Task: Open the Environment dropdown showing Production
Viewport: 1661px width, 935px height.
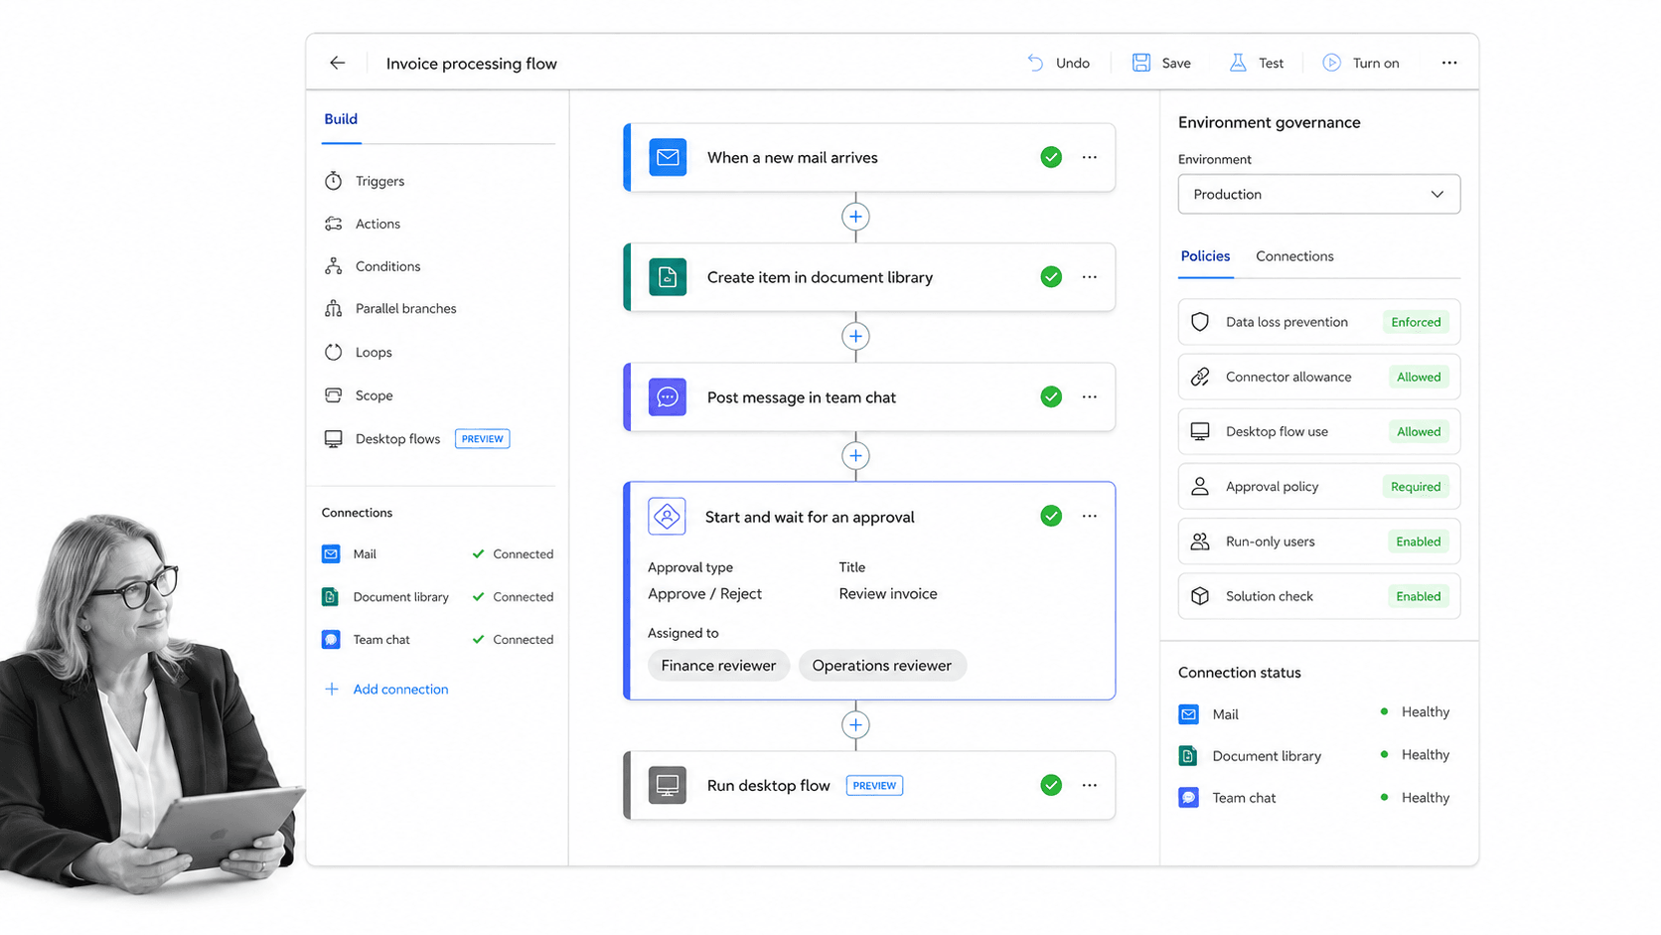Action: click(x=1319, y=194)
